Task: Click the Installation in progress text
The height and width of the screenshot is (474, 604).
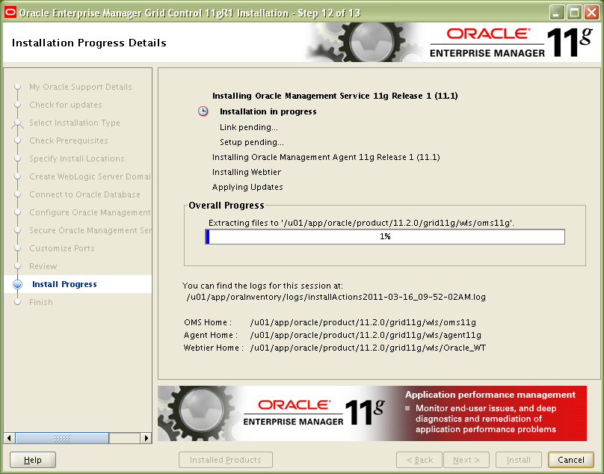Action: click(x=268, y=111)
